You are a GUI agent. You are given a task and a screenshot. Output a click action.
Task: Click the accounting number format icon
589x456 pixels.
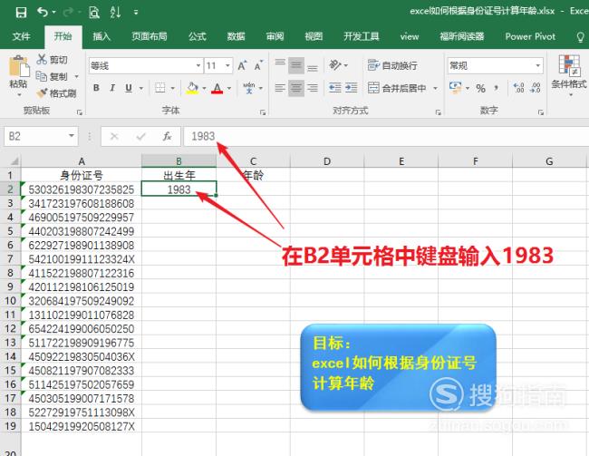[455, 88]
